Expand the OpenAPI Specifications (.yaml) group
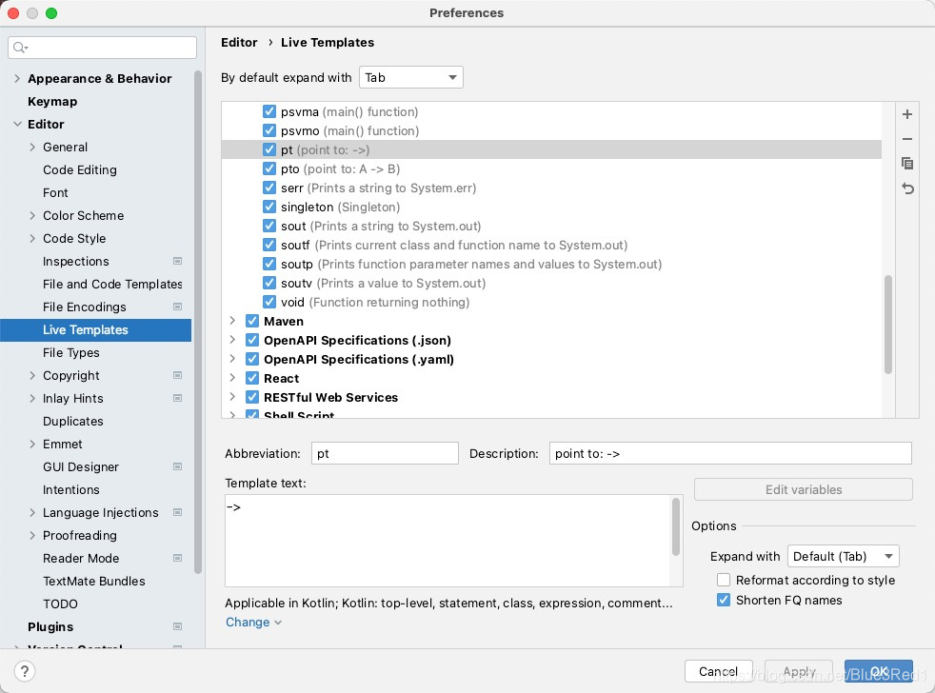 [x=232, y=359]
